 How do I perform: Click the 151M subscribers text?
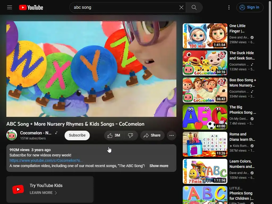pos(33,138)
